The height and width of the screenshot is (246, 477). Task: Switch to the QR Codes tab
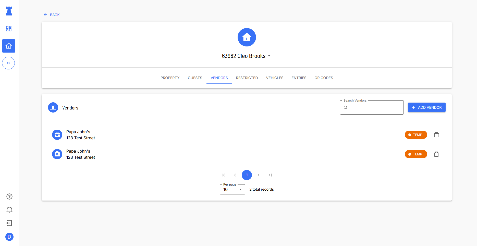coord(324,78)
